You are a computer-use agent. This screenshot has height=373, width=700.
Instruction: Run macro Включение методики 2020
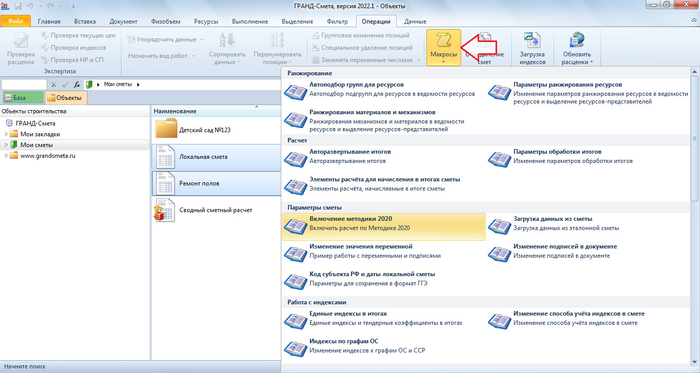(x=383, y=226)
